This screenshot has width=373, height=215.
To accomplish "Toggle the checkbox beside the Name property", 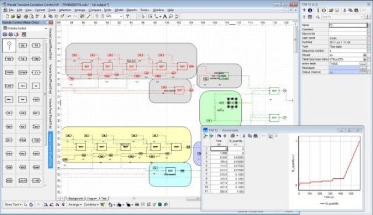I will tap(369, 25).
